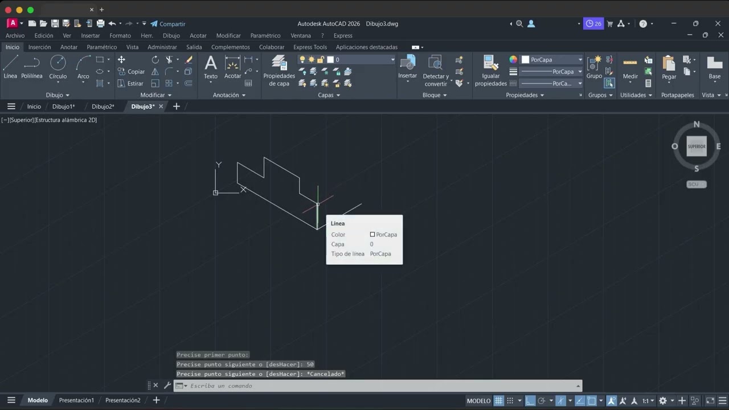Toggle the drawing grid display
Image resolution: width=729 pixels, height=410 pixels.
[x=499, y=400]
